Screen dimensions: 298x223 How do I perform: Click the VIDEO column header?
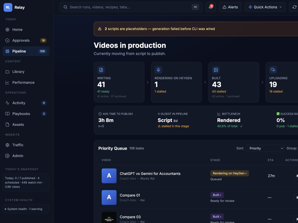[106, 160]
